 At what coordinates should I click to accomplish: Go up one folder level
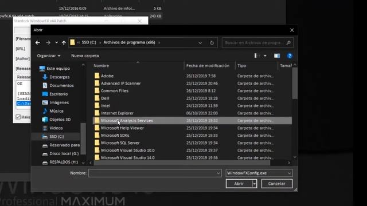64,42
